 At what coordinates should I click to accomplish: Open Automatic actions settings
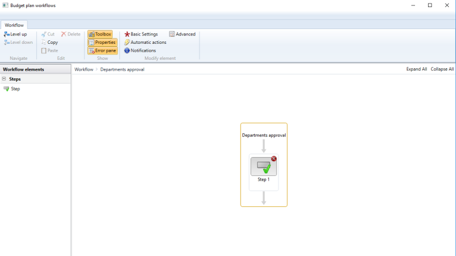127,43
